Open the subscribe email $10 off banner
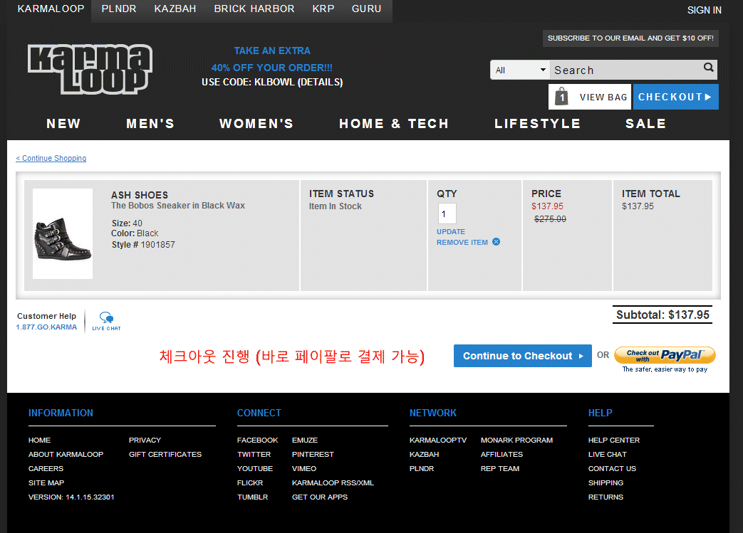Screen dimensions: 743x533 [x=630, y=38]
